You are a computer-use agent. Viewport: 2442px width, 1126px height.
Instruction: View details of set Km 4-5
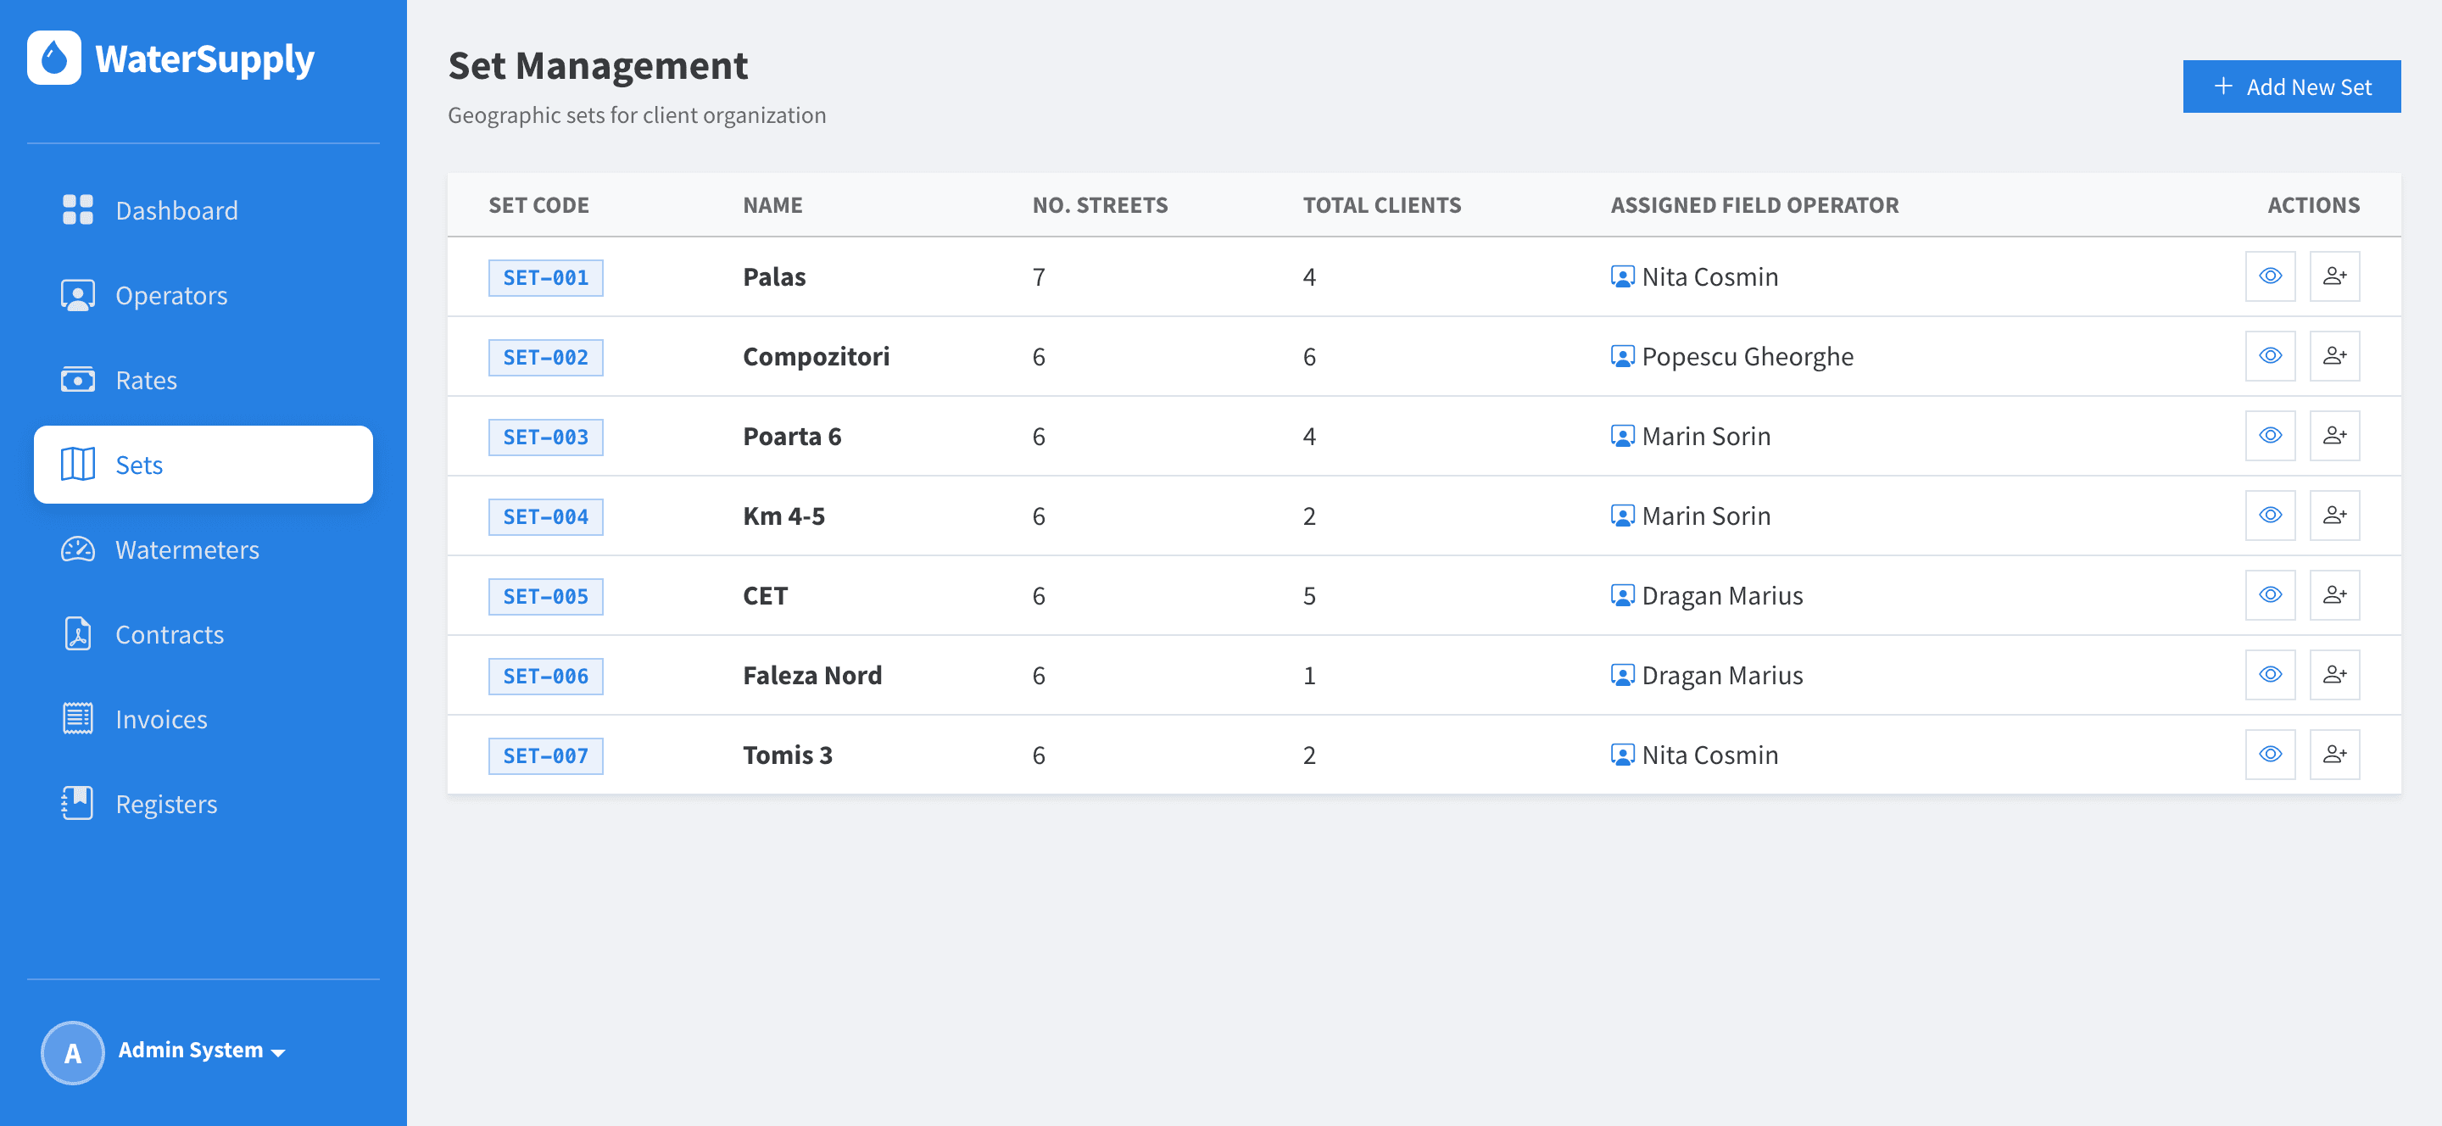[2270, 515]
